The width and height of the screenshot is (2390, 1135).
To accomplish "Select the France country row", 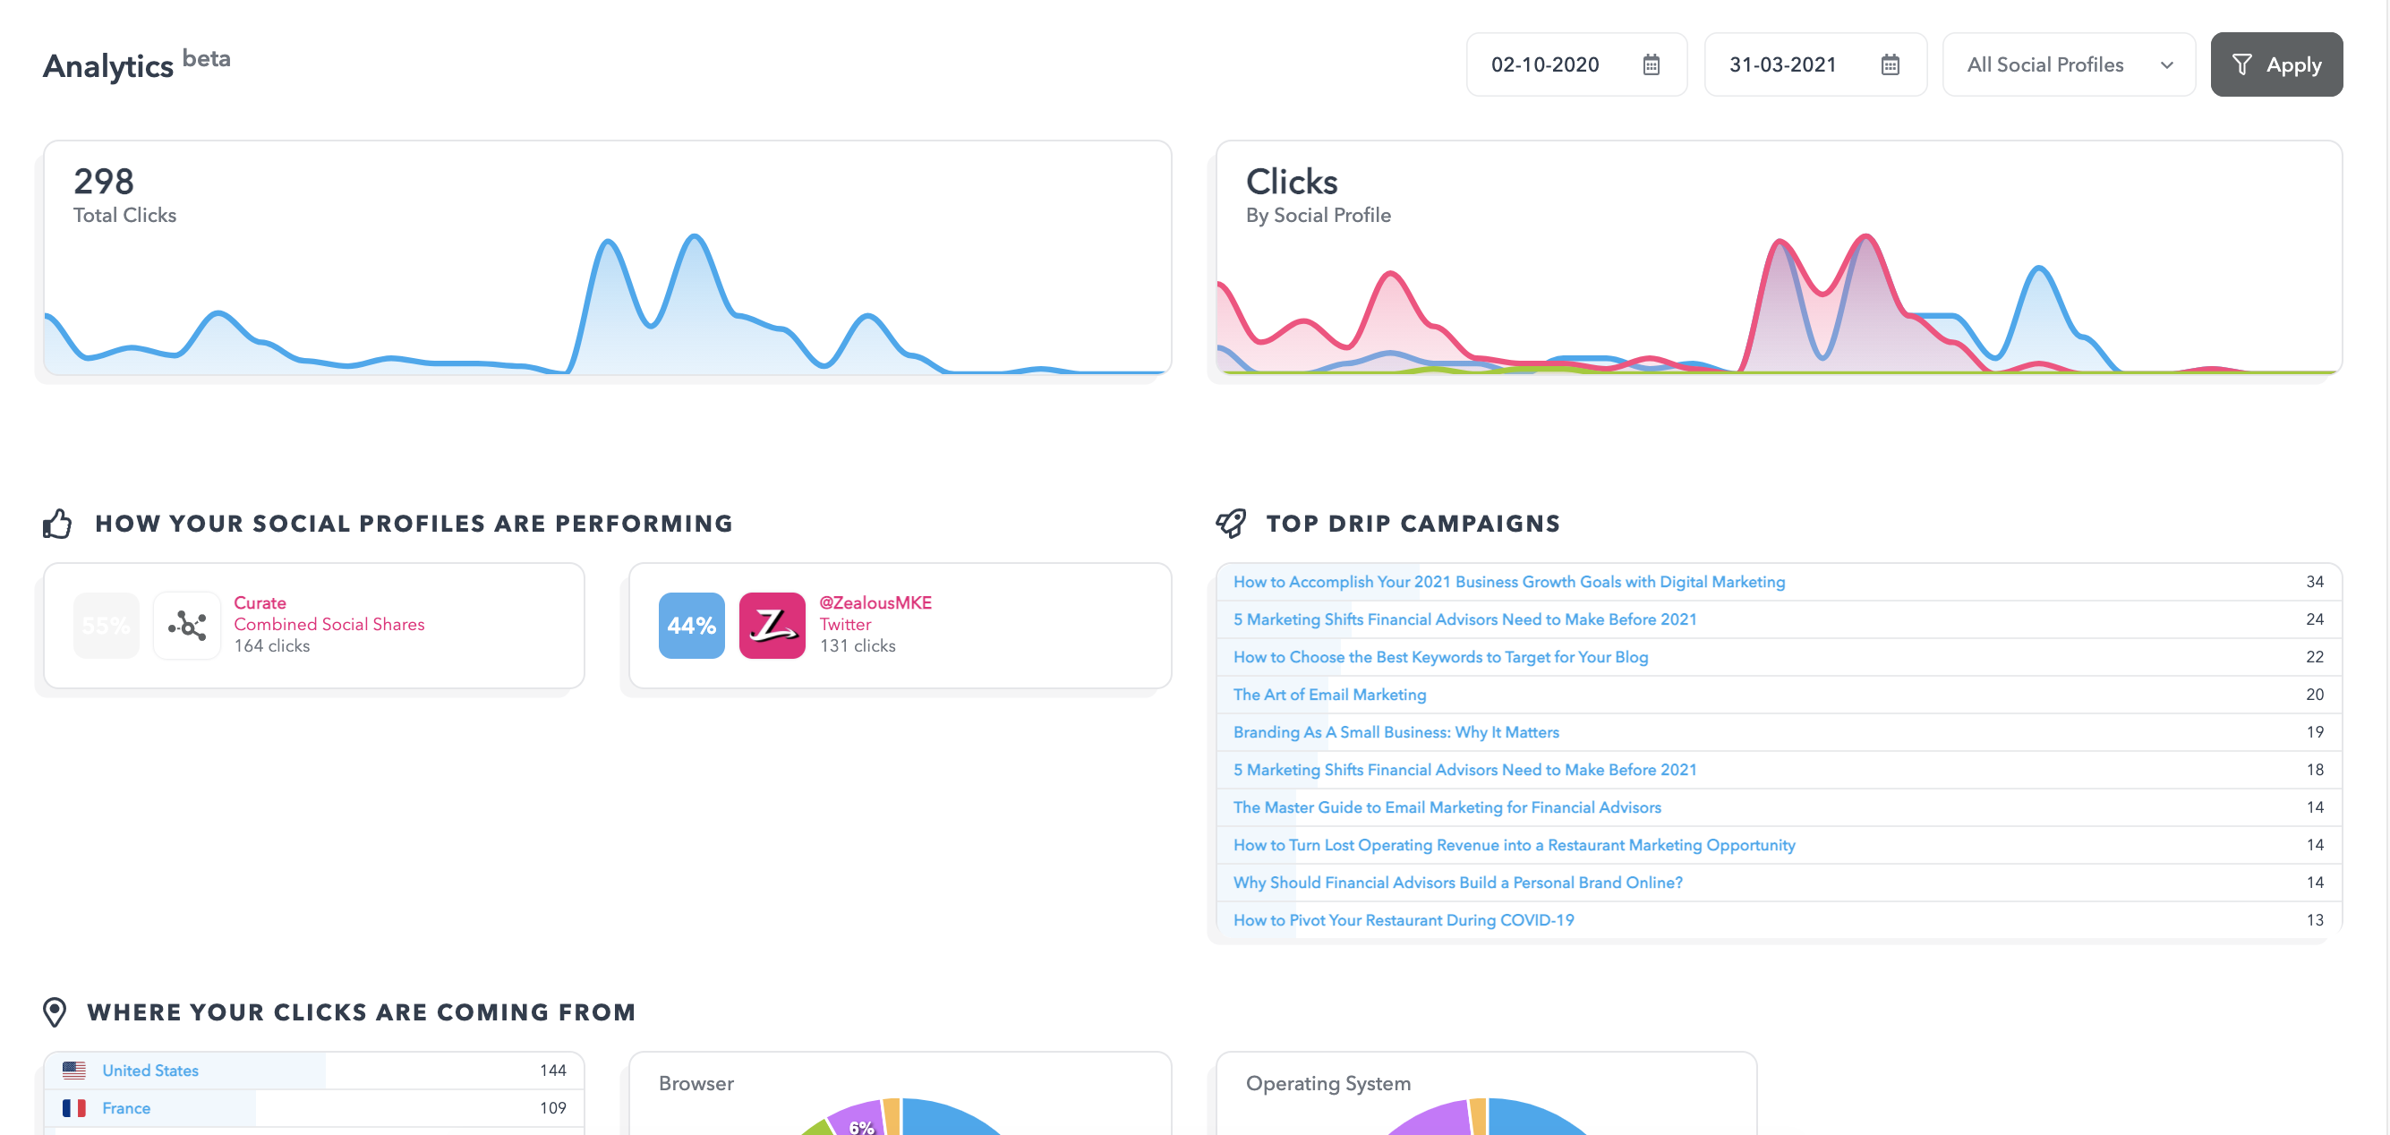I will click(314, 1108).
